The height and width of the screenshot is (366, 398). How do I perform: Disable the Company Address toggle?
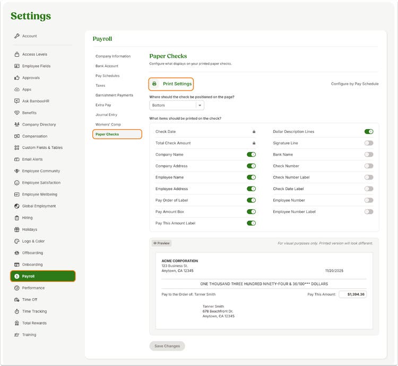(x=252, y=166)
